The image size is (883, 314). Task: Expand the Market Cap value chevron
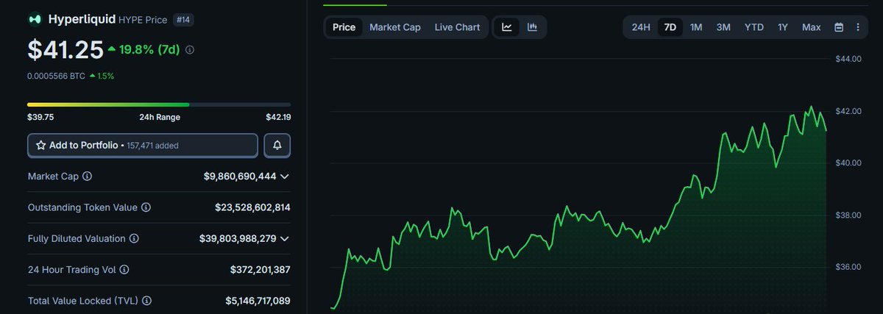[285, 176]
